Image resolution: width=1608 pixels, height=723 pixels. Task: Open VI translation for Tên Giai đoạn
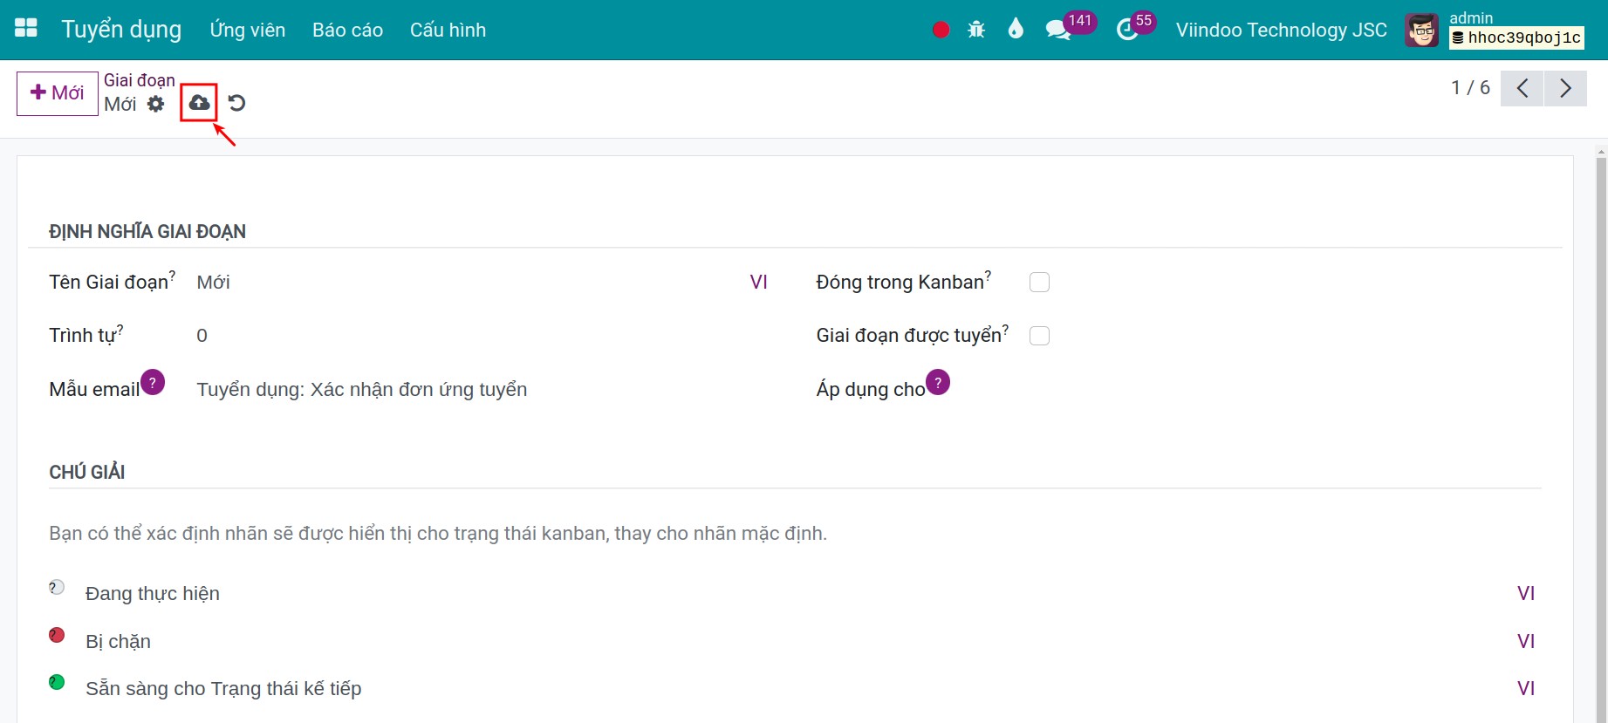(758, 282)
